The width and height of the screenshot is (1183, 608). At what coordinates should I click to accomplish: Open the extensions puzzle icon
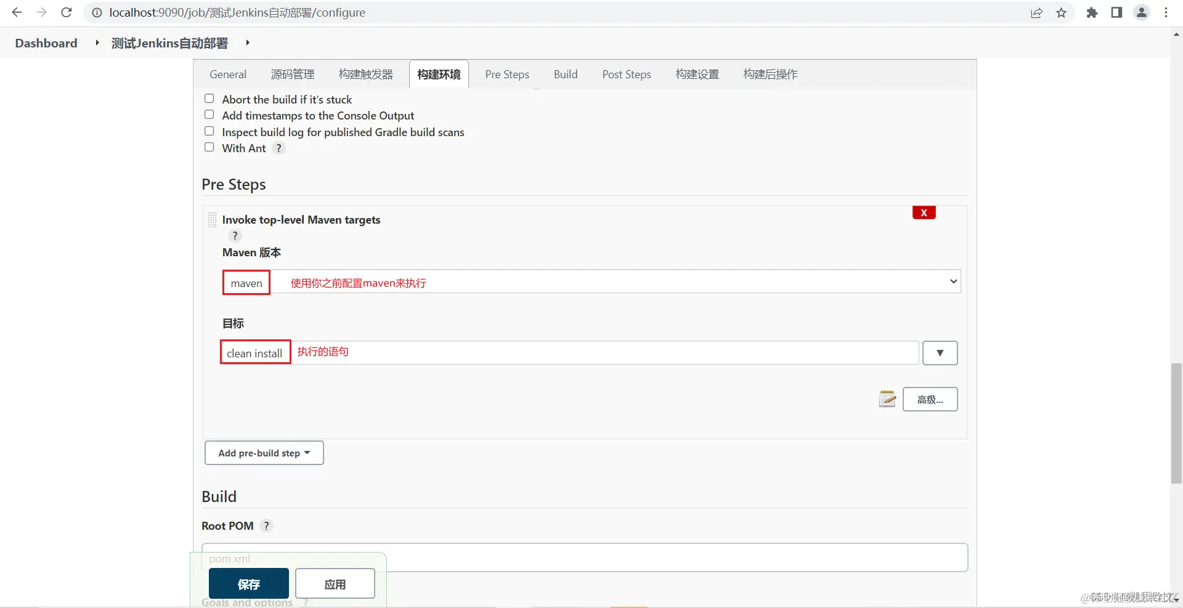(1092, 12)
